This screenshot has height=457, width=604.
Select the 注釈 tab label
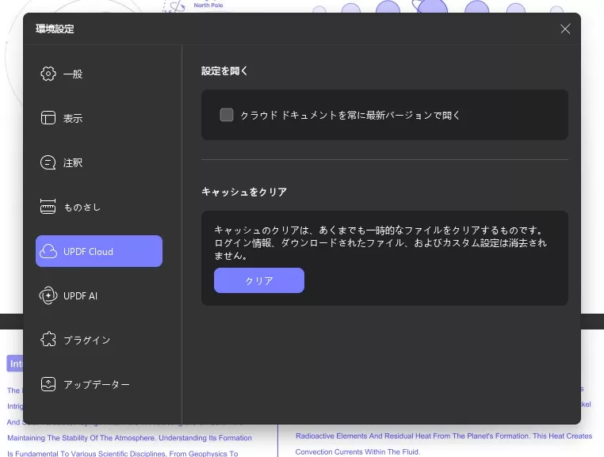73,163
